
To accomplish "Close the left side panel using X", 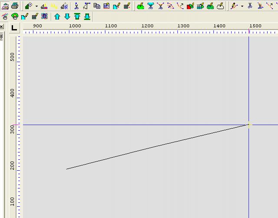I will coord(2,27).
